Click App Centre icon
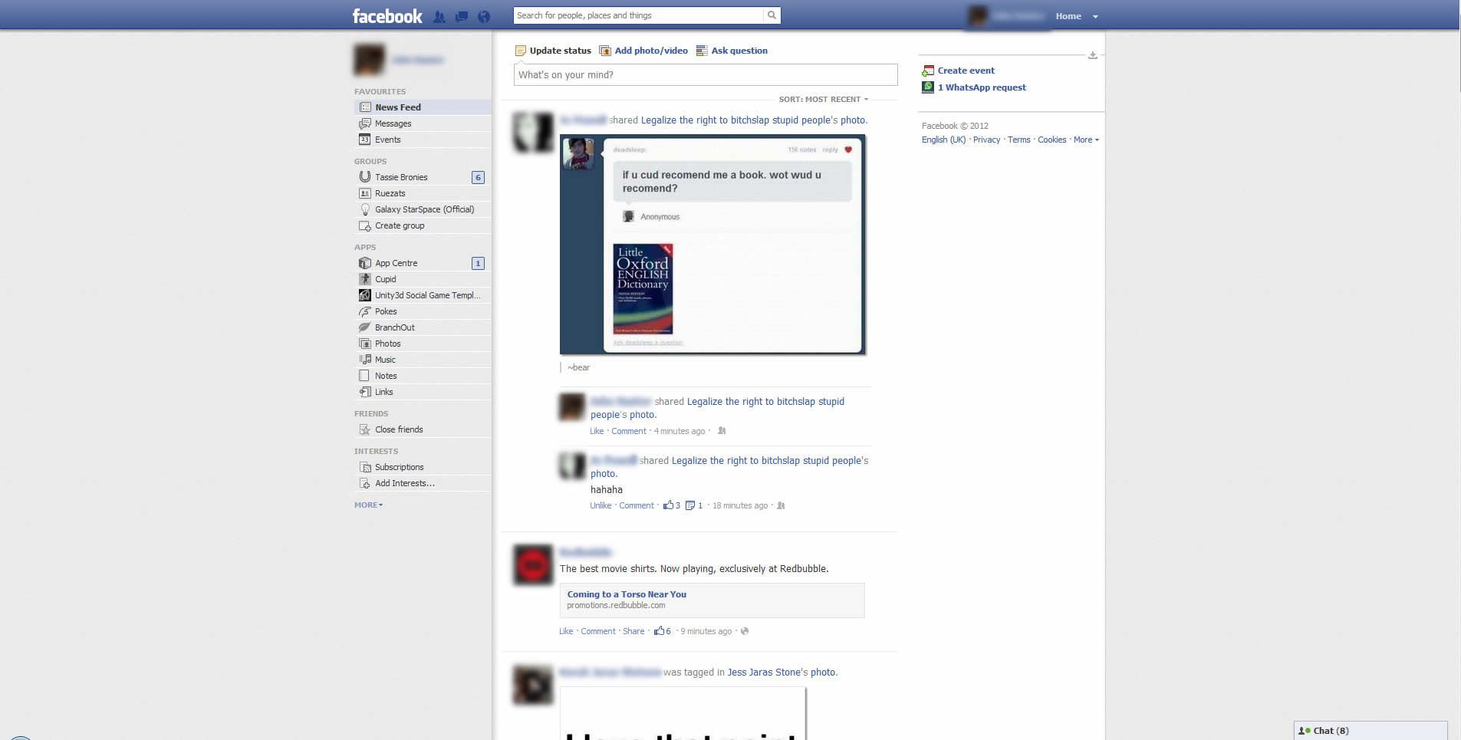The image size is (1461, 740). click(365, 263)
